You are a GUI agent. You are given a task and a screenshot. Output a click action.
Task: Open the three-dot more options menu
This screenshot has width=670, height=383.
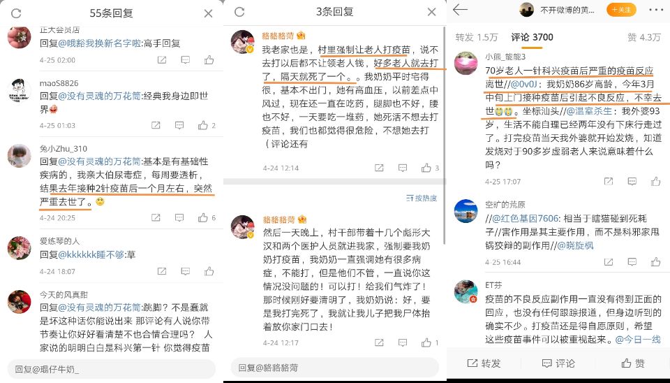[656, 10]
